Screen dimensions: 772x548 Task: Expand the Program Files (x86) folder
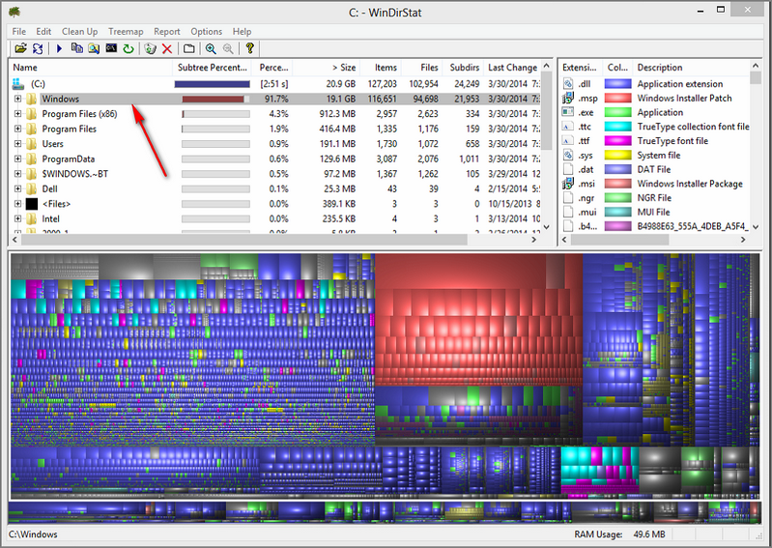17,114
